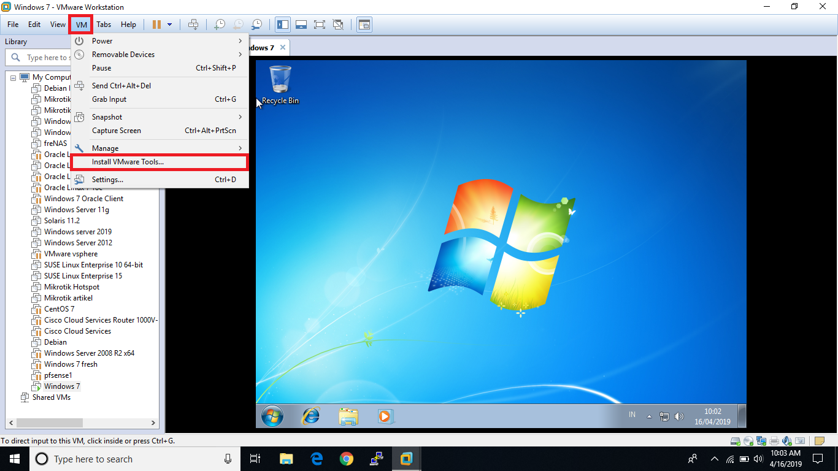
Task: Open File Explorer from host taskbar
Action: click(286, 458)
